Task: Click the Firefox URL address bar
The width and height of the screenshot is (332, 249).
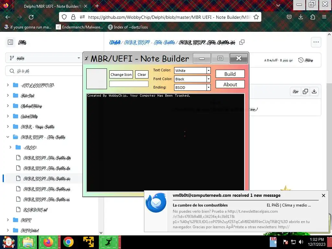Action: 169,17
